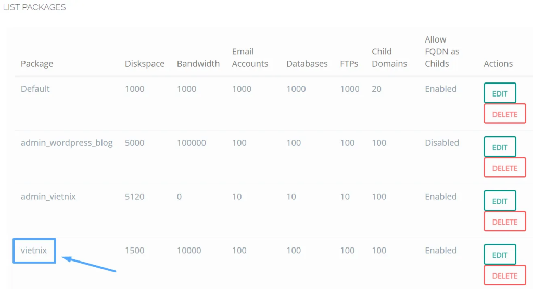Click the admin_vietnix package name
533x289 pixels.
tap(48, 197)
